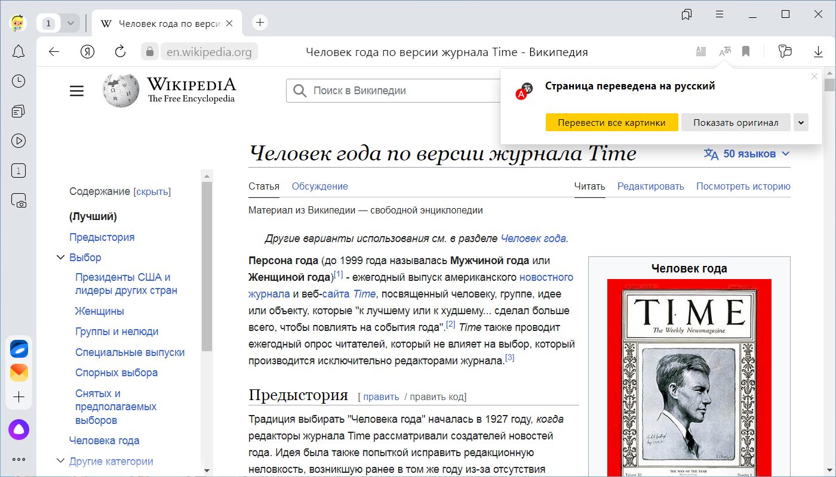Open the downloads panel
The height and width of the screenshot is (477, 836).
818,52
